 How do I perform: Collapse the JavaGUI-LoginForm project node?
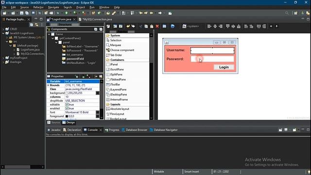(x=3, y=33)
